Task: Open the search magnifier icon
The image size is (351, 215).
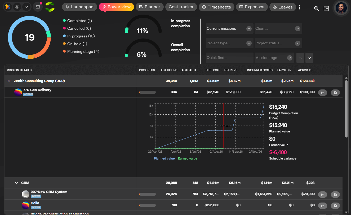Action: [316, 8]
